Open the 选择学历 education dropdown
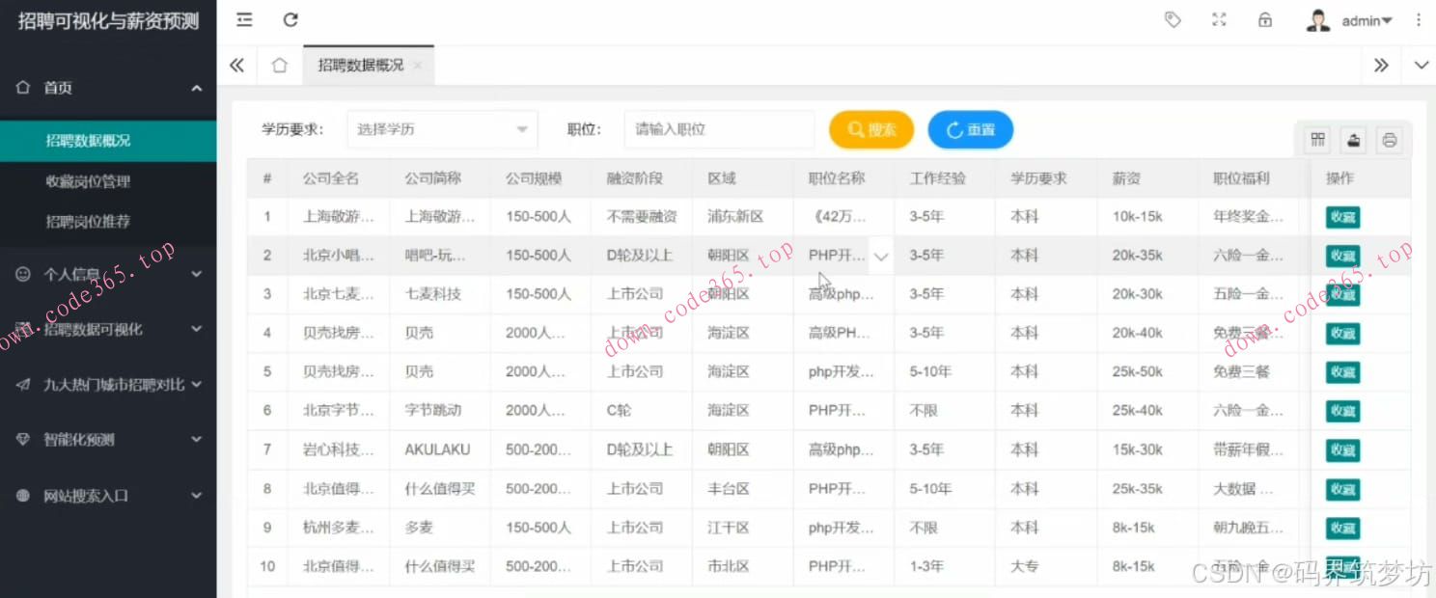1436x598 pixels. [x=441, y=128]
